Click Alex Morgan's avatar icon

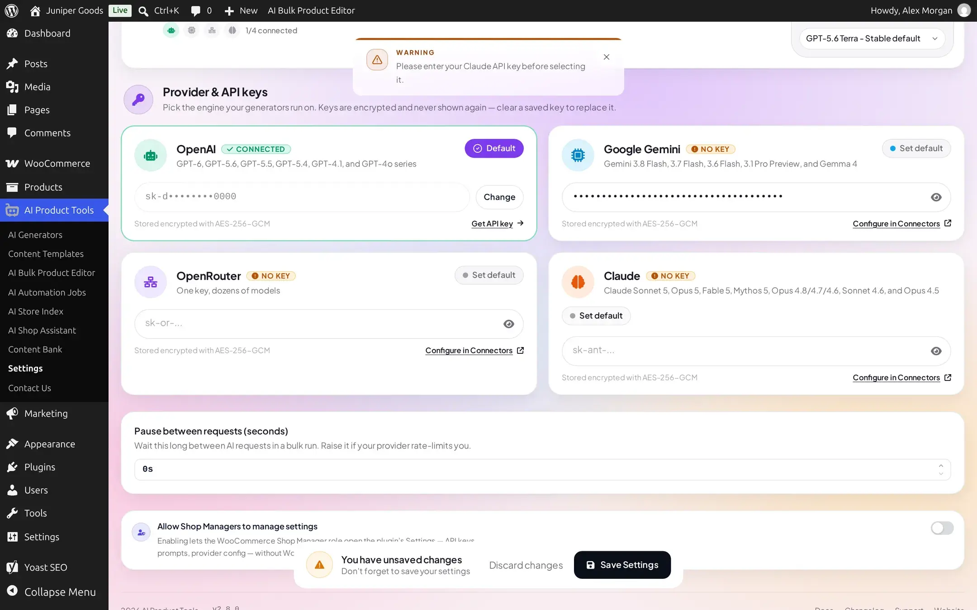964,10
